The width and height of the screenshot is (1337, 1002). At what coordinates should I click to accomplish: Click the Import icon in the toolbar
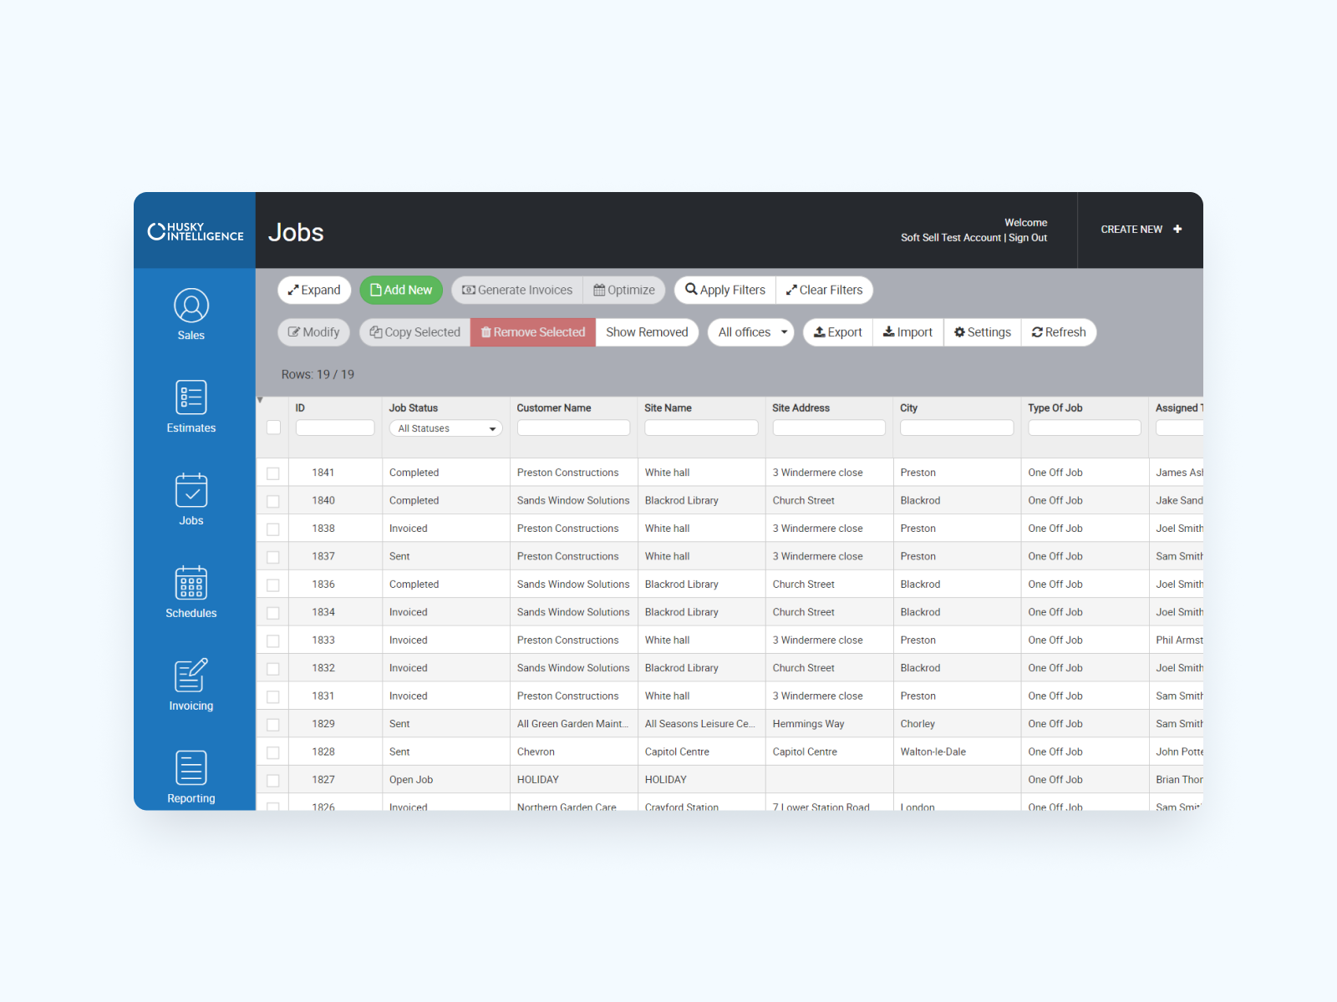click(889, 331)
